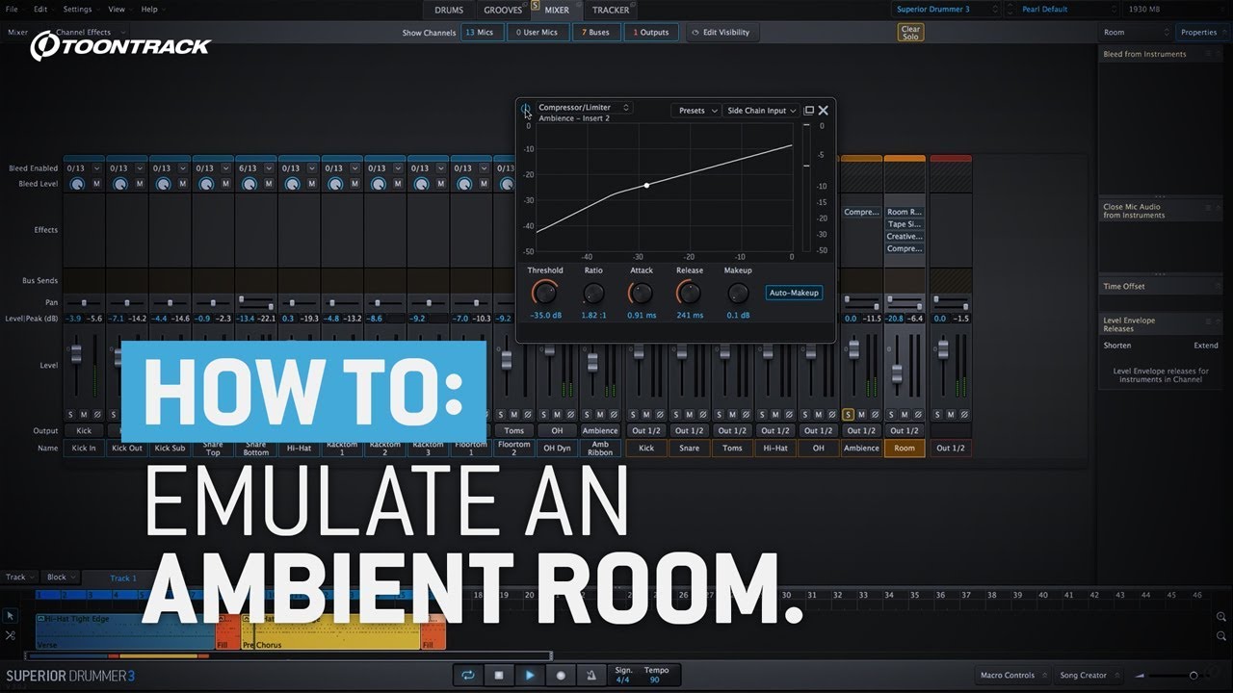1233x693 pixels.
Task: Click the Makeup knob
Action: click(x=738, y=294)
